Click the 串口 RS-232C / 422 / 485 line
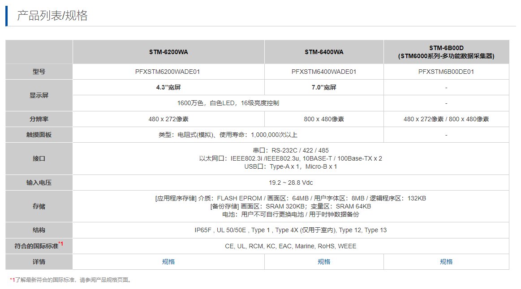This screenshot has height=289, width=521. pyautogui.click(x=291, y=150)
